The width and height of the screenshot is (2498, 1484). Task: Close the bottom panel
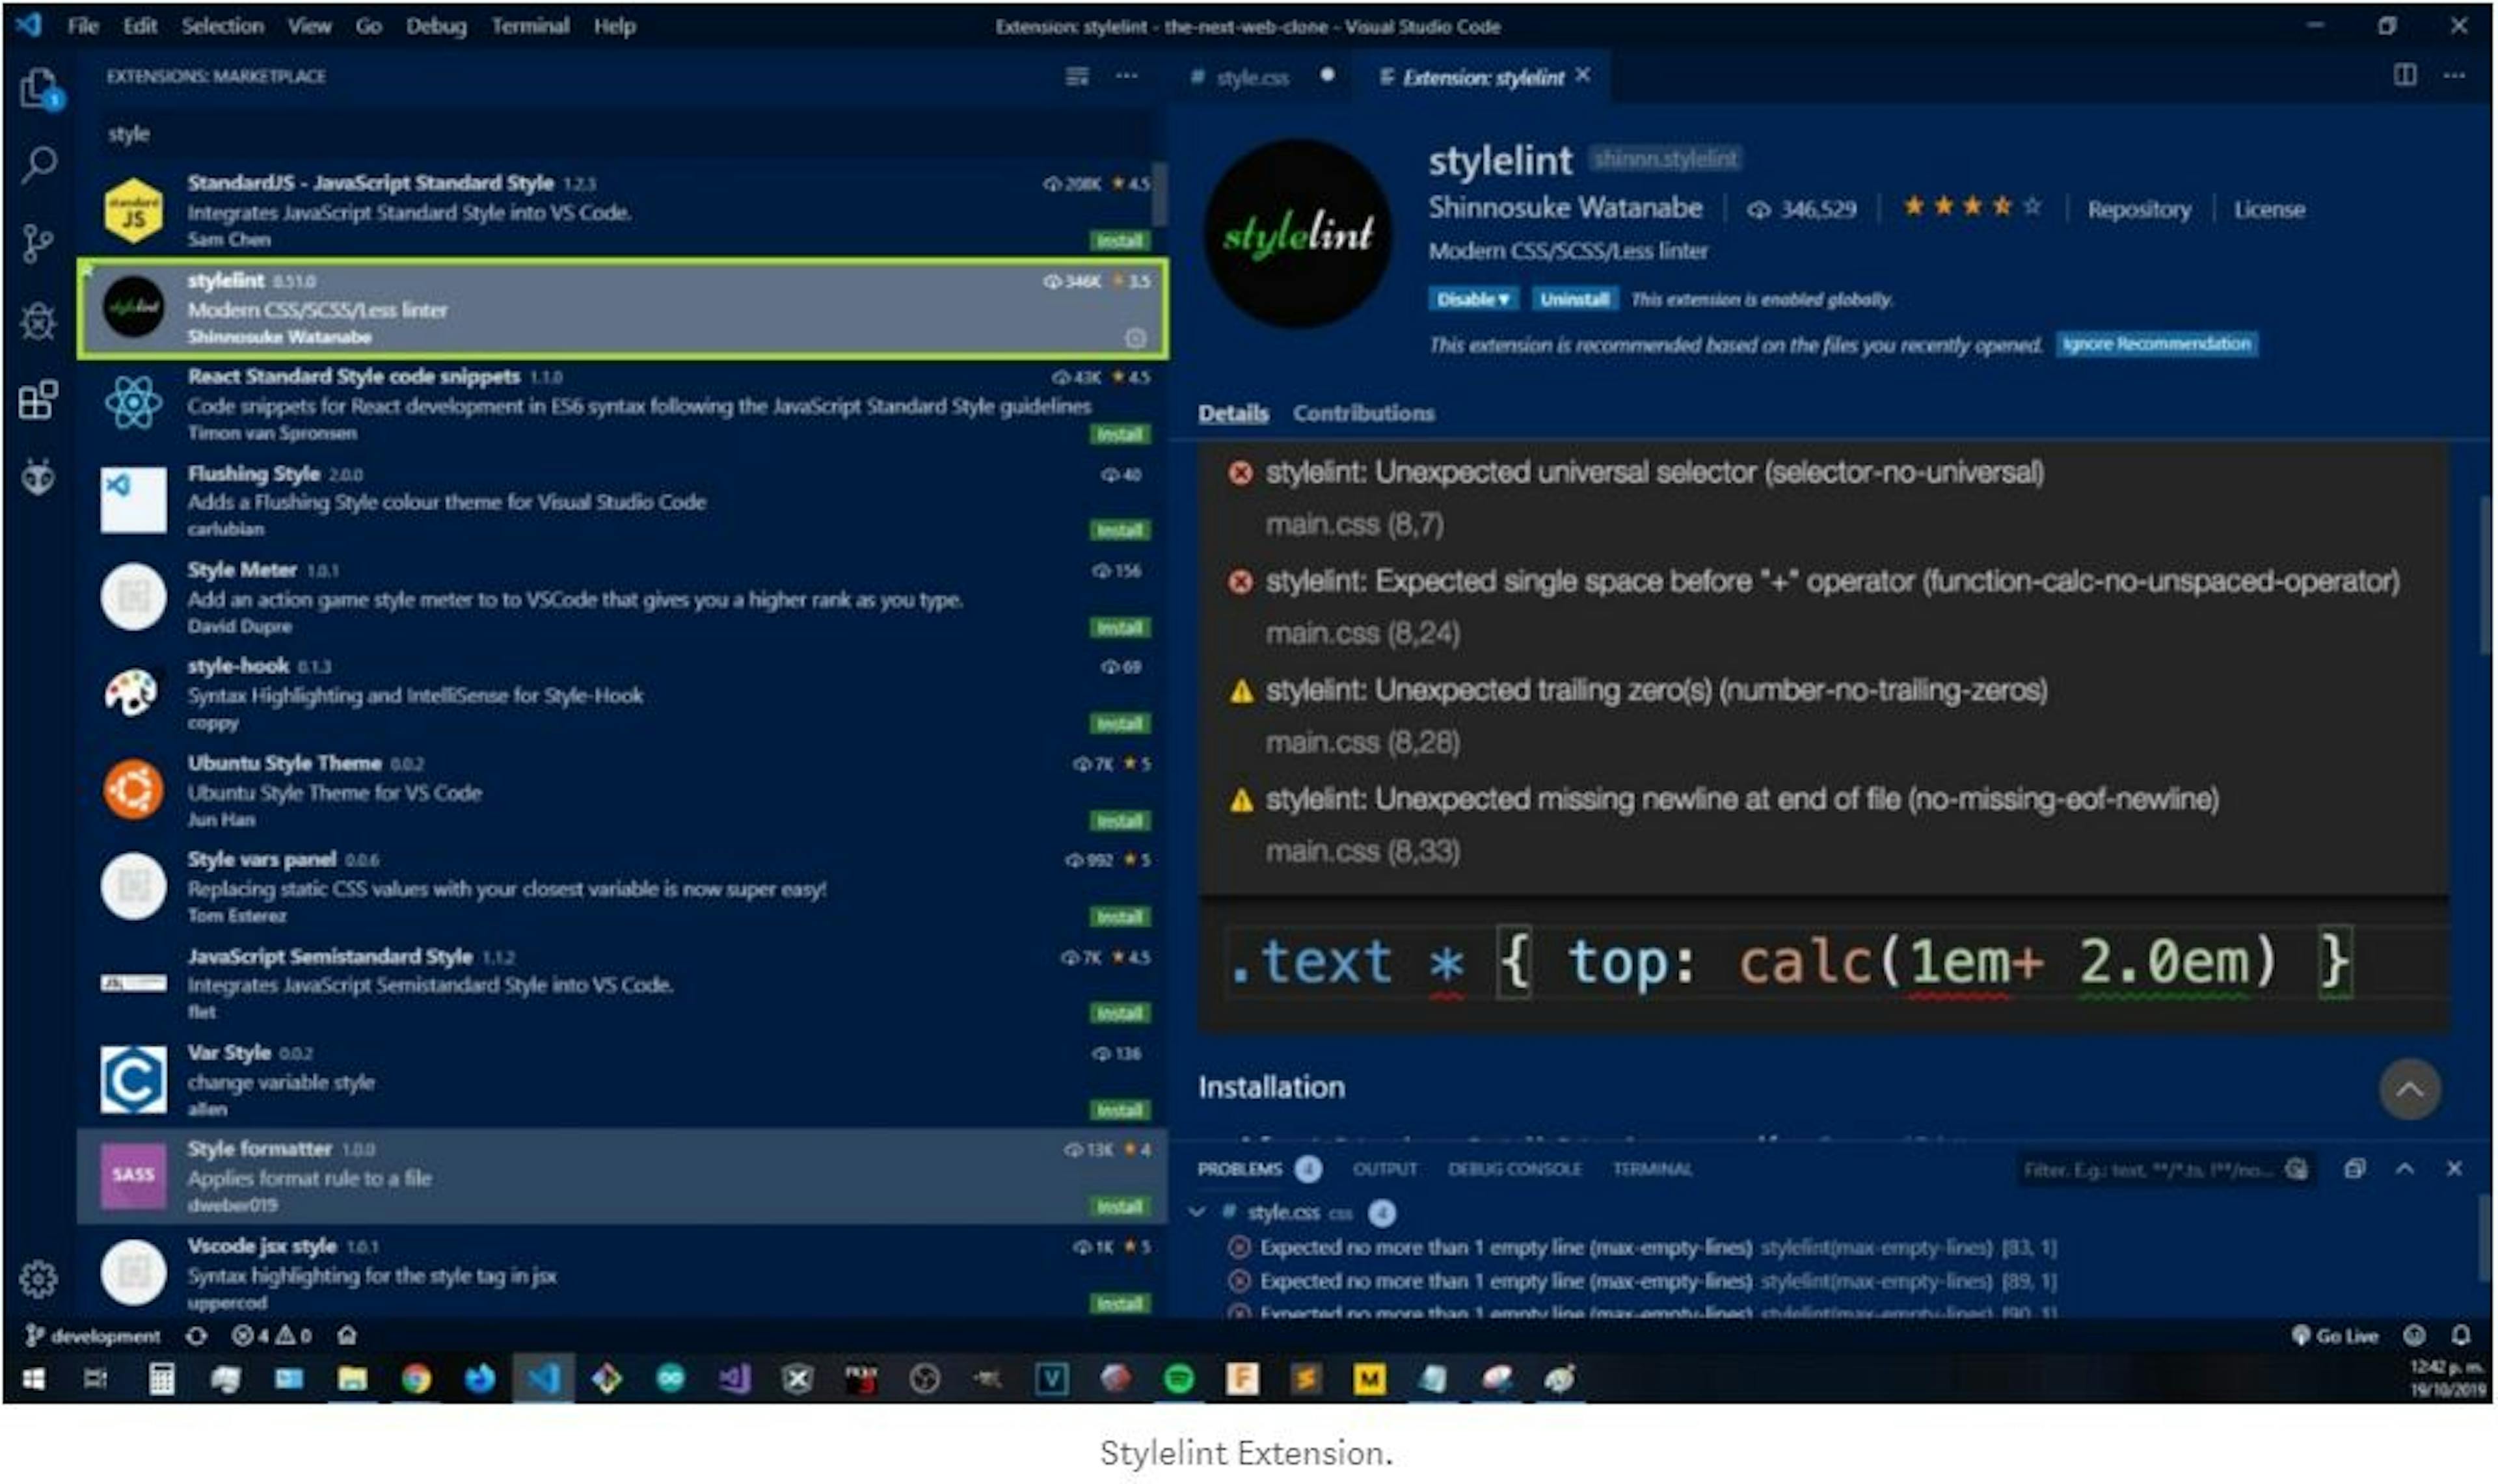point(2454,1168)
